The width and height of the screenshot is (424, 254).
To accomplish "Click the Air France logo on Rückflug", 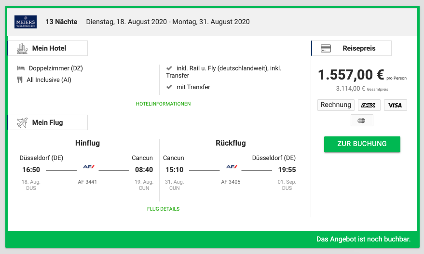I will click(x=232, y=167).
